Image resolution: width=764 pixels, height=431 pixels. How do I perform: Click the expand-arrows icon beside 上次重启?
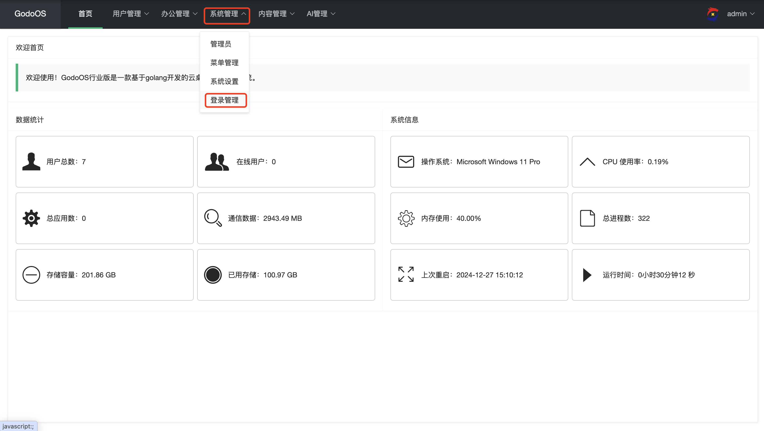click(406, 275)
